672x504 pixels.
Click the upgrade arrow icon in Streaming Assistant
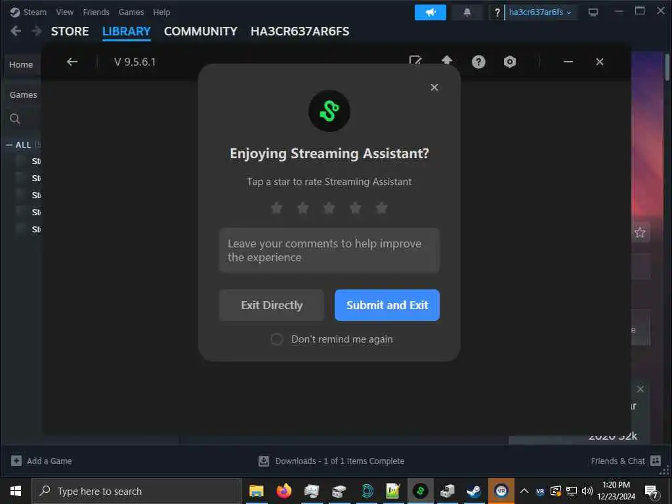point(446,60)
